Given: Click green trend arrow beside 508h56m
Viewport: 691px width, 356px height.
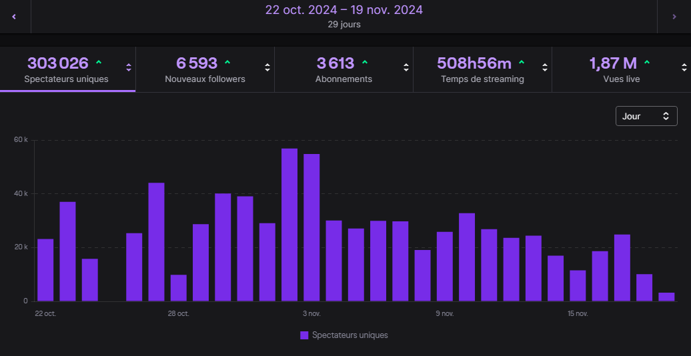Looking at the screenshot, I should [x=522, y=63].
